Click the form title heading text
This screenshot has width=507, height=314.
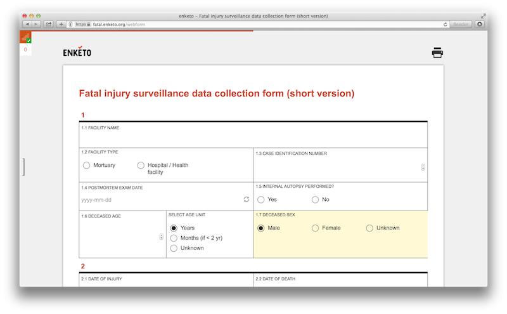[217, 93]
